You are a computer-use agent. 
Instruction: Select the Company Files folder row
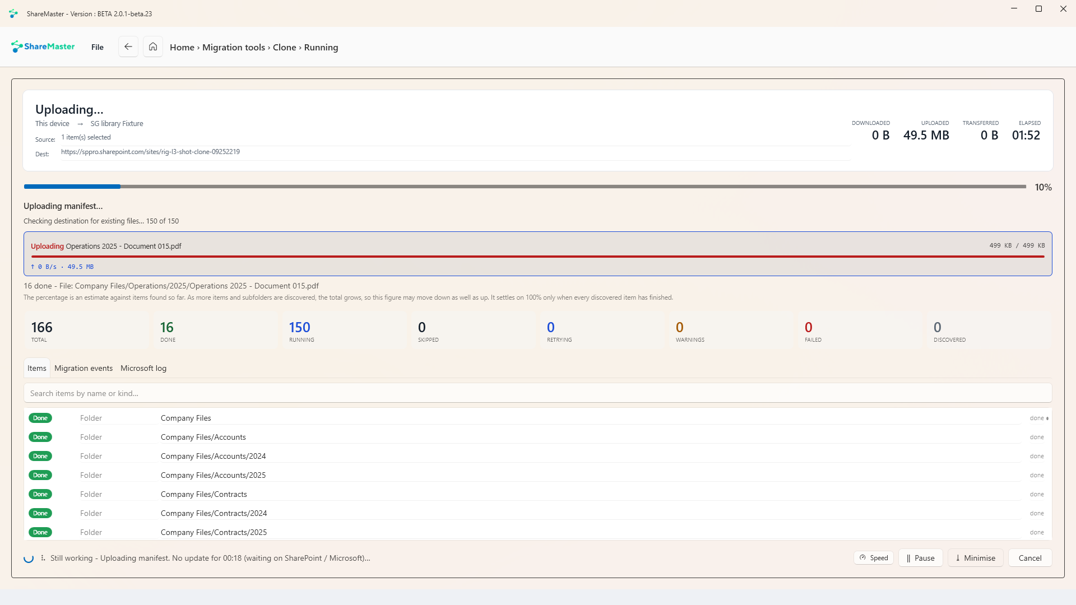538,418
